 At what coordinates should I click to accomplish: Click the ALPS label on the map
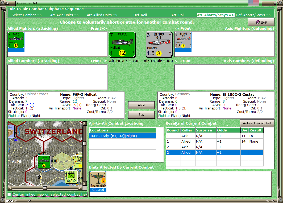tap(16, 161)
